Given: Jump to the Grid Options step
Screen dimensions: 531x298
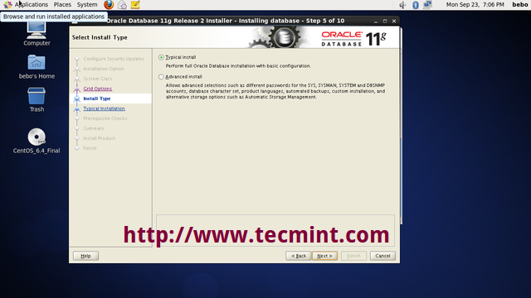Looking at the screenshot, I should (98, 89).
